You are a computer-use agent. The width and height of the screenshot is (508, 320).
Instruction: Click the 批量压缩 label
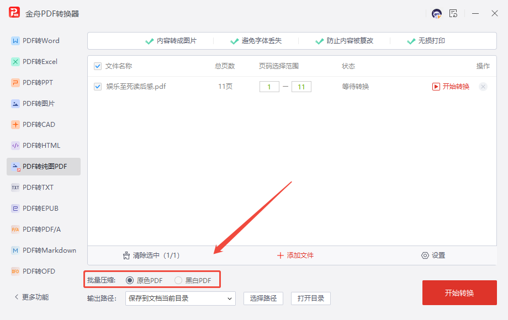pyautogui.click(x=102, y=280)
